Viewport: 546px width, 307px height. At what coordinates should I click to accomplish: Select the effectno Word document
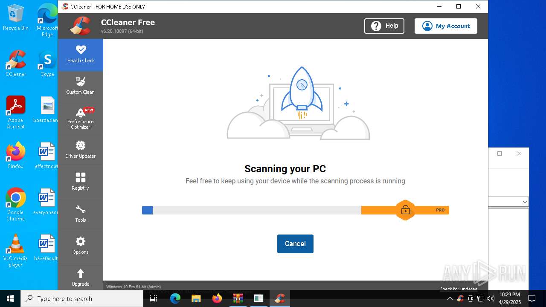[x=46, y=156]
